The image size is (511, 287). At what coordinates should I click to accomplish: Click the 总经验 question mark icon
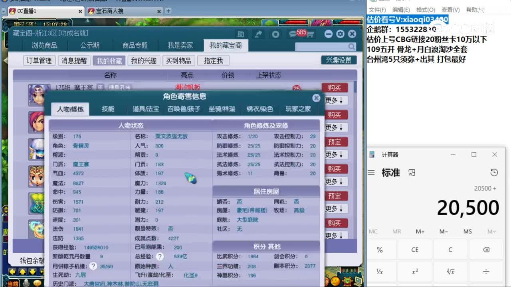tap(160, 257)
